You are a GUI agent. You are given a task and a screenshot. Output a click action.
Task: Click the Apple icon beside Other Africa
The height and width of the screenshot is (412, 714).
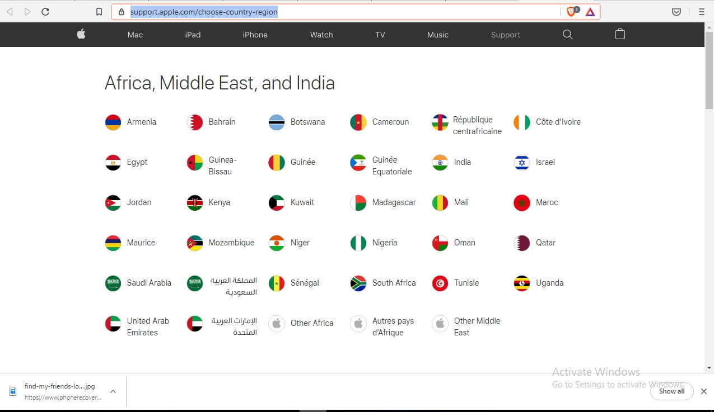[277, 323]
